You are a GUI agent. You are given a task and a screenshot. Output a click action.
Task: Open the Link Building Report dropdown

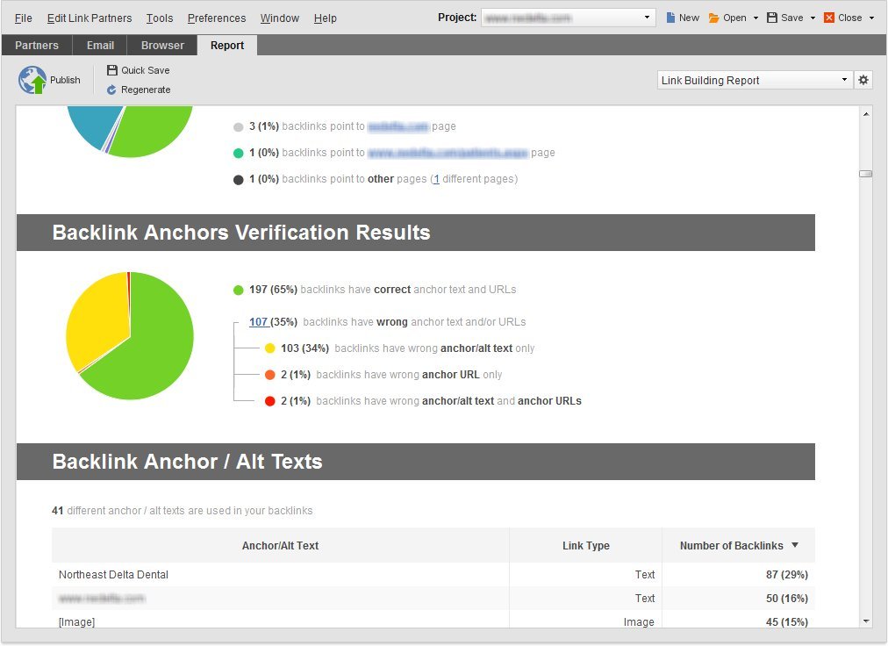click(x=755, y=80)
